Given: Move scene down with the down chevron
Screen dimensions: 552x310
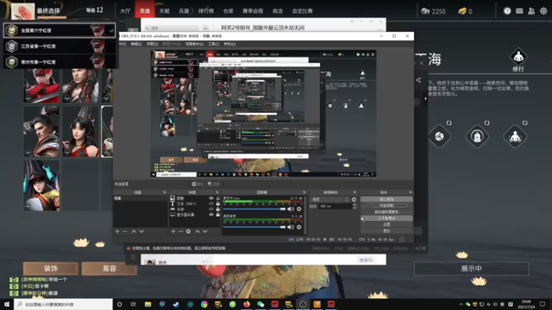Looking at the screenshot, I should 141,231.
